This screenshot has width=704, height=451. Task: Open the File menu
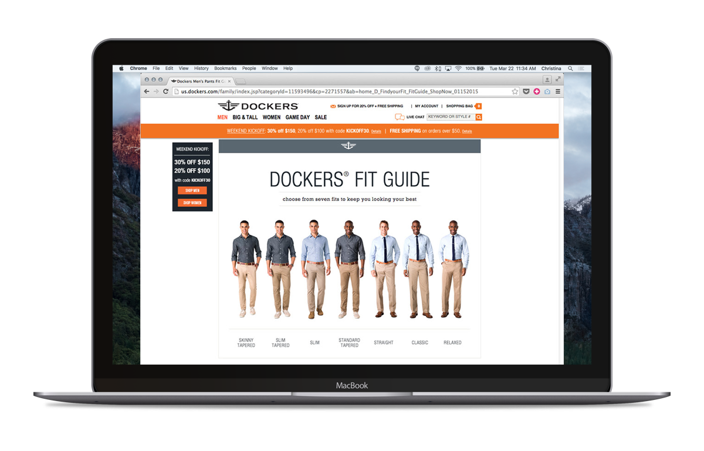click(156, 69)
